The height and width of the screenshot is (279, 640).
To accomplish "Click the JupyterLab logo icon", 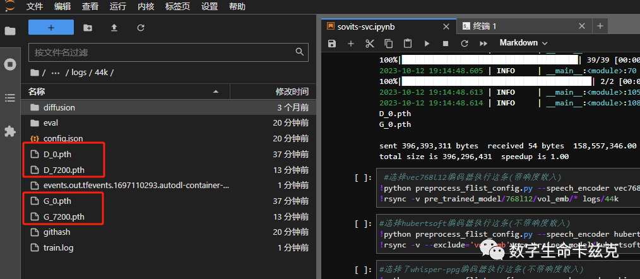I will (10, 6).
